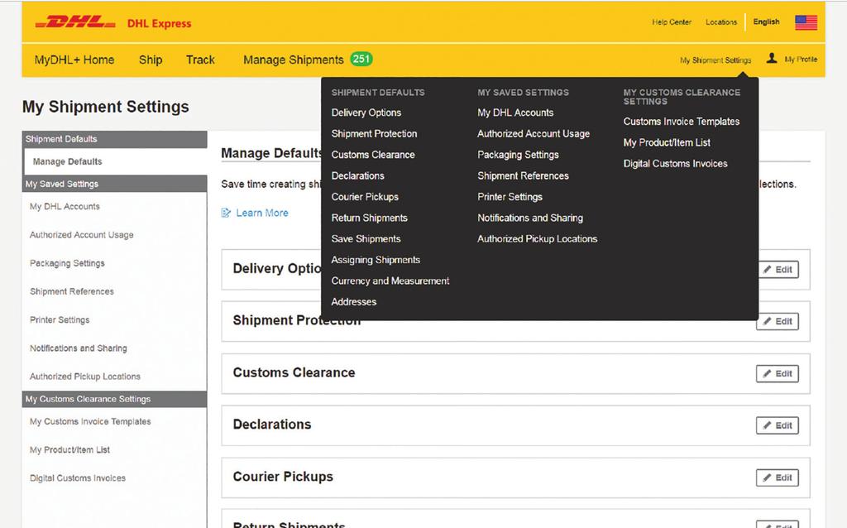Open Notifications and Sharing in dropdown menu

click(x=530, y=218)
